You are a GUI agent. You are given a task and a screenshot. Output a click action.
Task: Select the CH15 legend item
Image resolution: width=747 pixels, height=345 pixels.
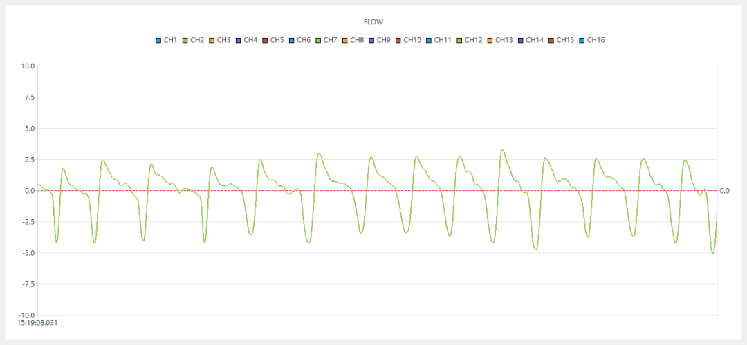pyautogui.click(x=562, y=40)
